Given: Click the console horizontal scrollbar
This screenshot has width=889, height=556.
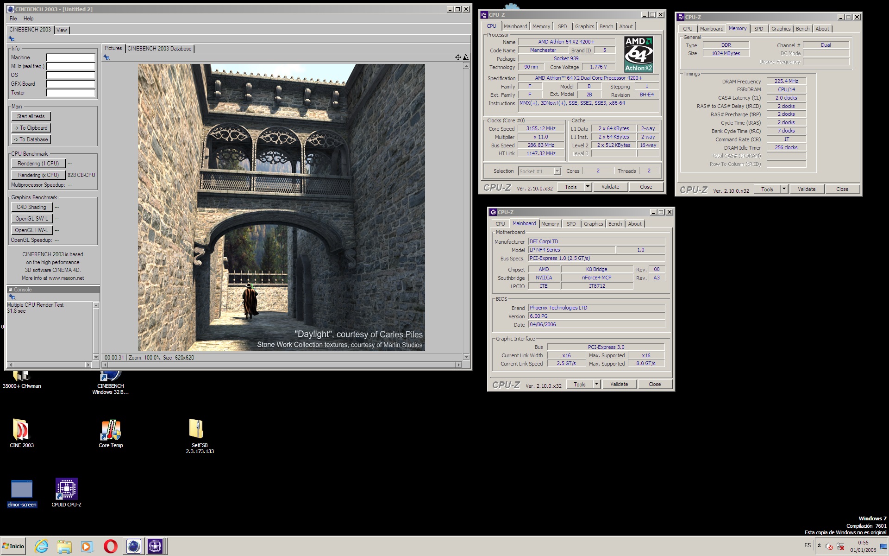Looking at the screenshot, I should (50, 365).
